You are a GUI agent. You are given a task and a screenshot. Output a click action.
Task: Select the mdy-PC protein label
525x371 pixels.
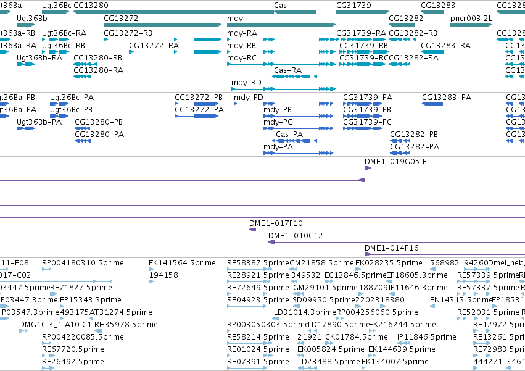point(278,122)
